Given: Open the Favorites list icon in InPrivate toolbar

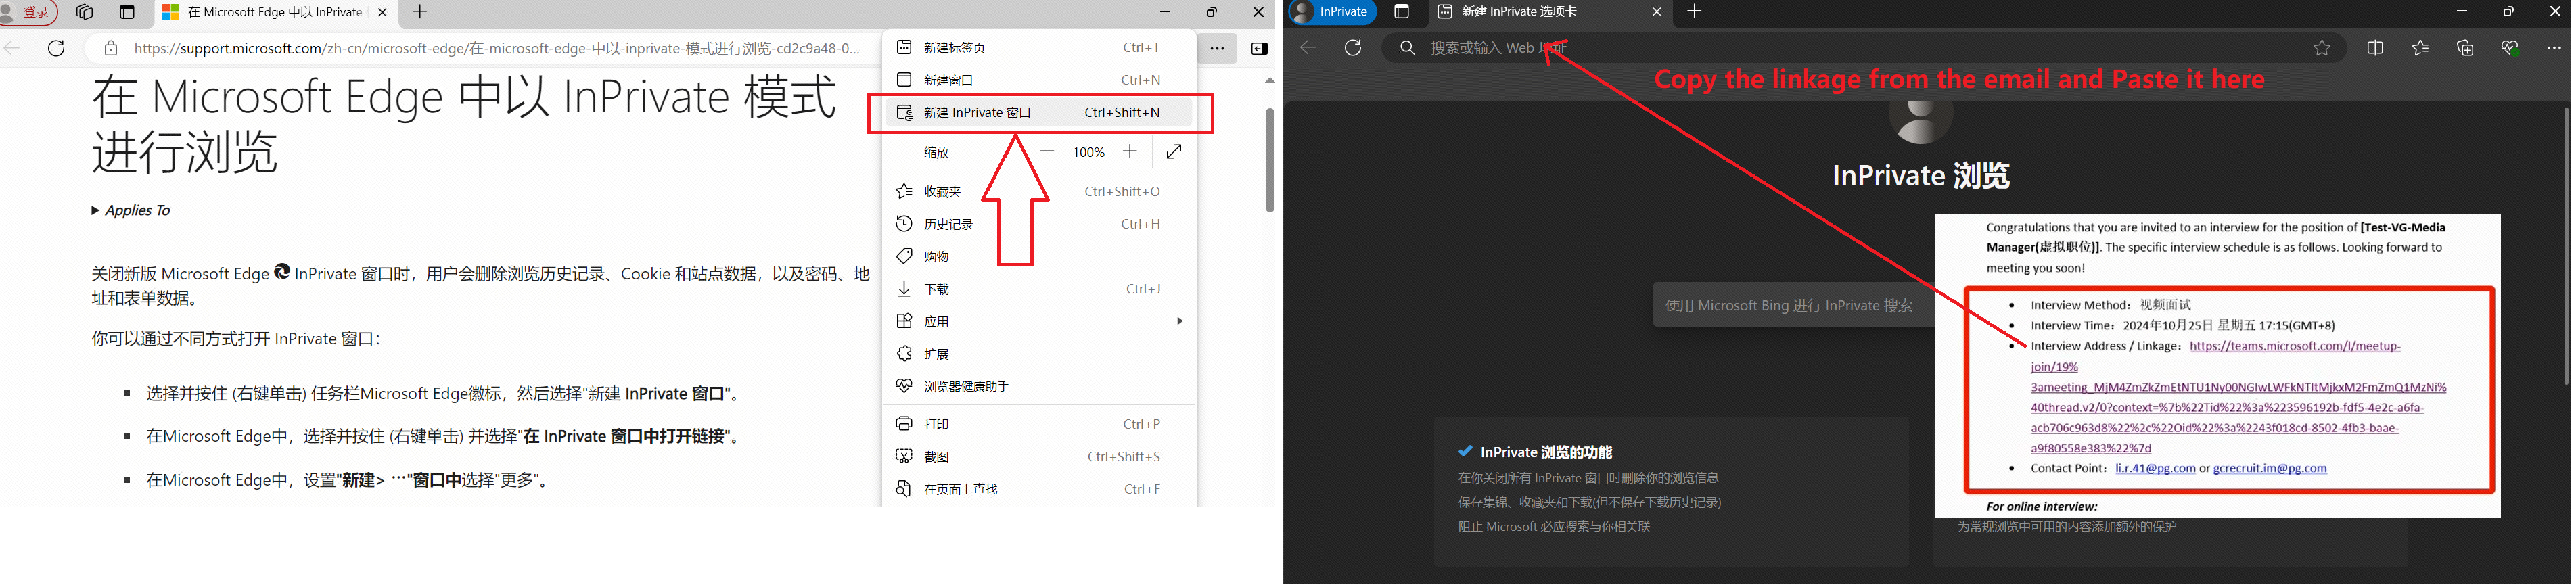Looking at the screenshot, I should pos(2420,48).
